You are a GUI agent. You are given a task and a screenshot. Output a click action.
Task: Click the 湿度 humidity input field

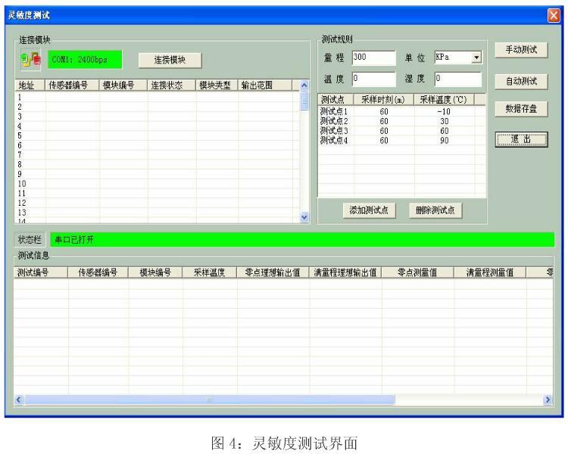click(x=457, y=78)
